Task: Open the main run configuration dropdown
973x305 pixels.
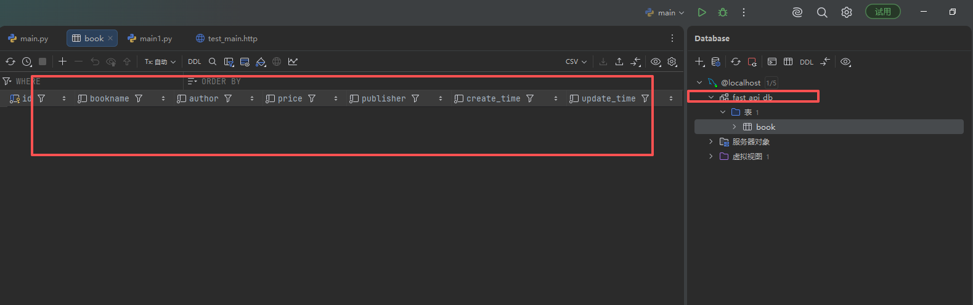Action: coord(665,12)
